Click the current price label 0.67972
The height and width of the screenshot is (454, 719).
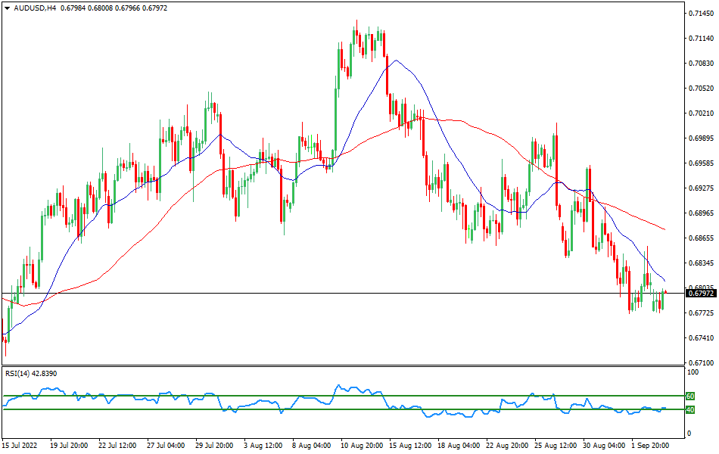[x=702, y=293]
